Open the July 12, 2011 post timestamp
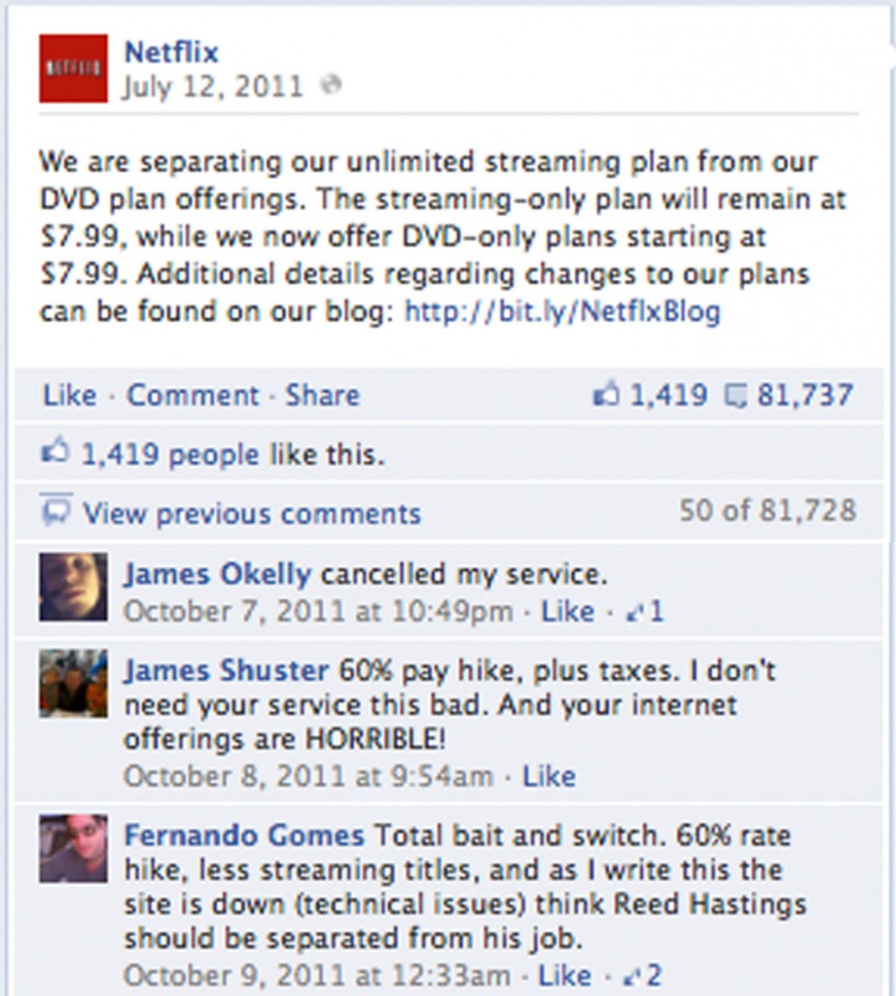 tap(212, 87)
